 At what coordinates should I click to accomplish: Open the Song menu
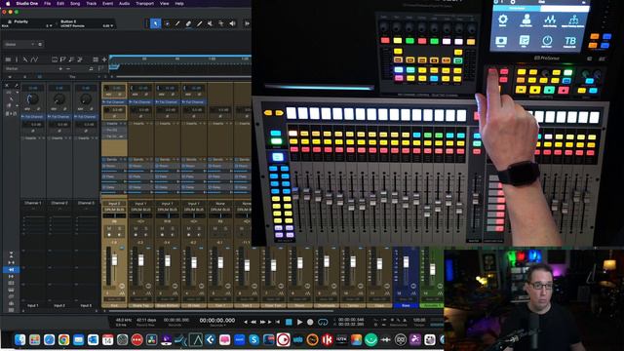75,4
